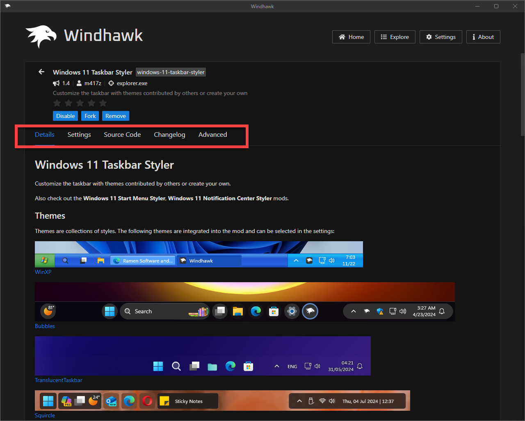The image size is (525, 421).
Task: Fork the mod
Action: pyautogui.click(x=90, y=116)
